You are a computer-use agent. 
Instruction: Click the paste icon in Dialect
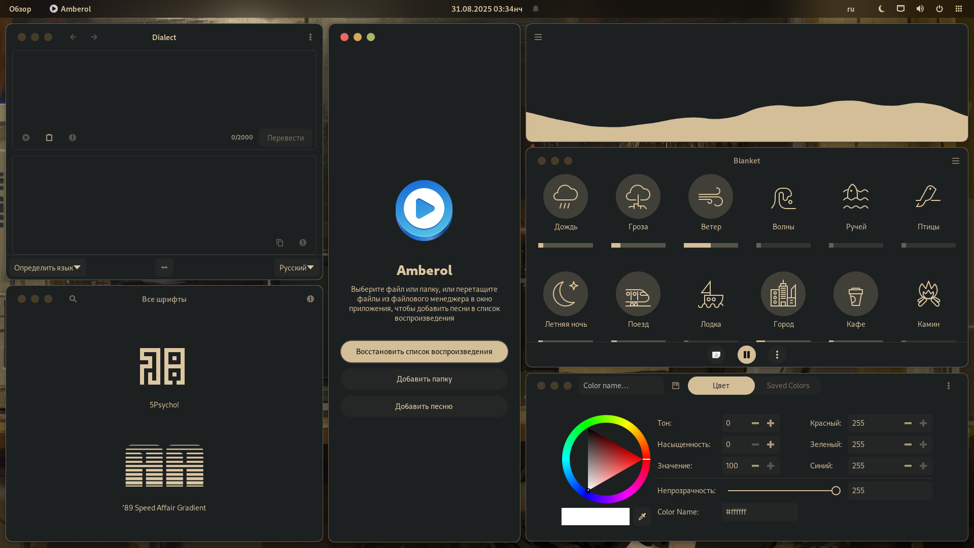(49, 138)
